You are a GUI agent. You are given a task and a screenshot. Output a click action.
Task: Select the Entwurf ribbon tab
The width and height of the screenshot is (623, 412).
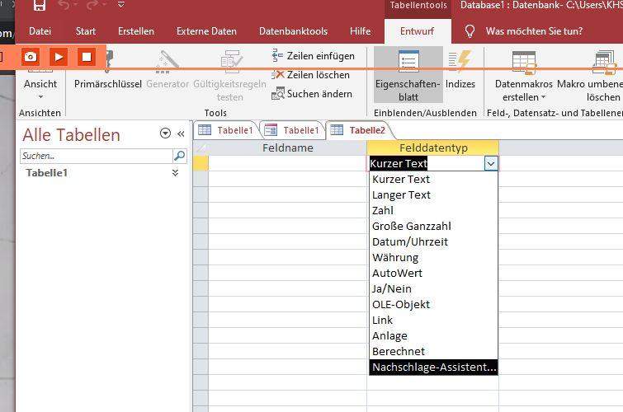(x=418, y=31)
